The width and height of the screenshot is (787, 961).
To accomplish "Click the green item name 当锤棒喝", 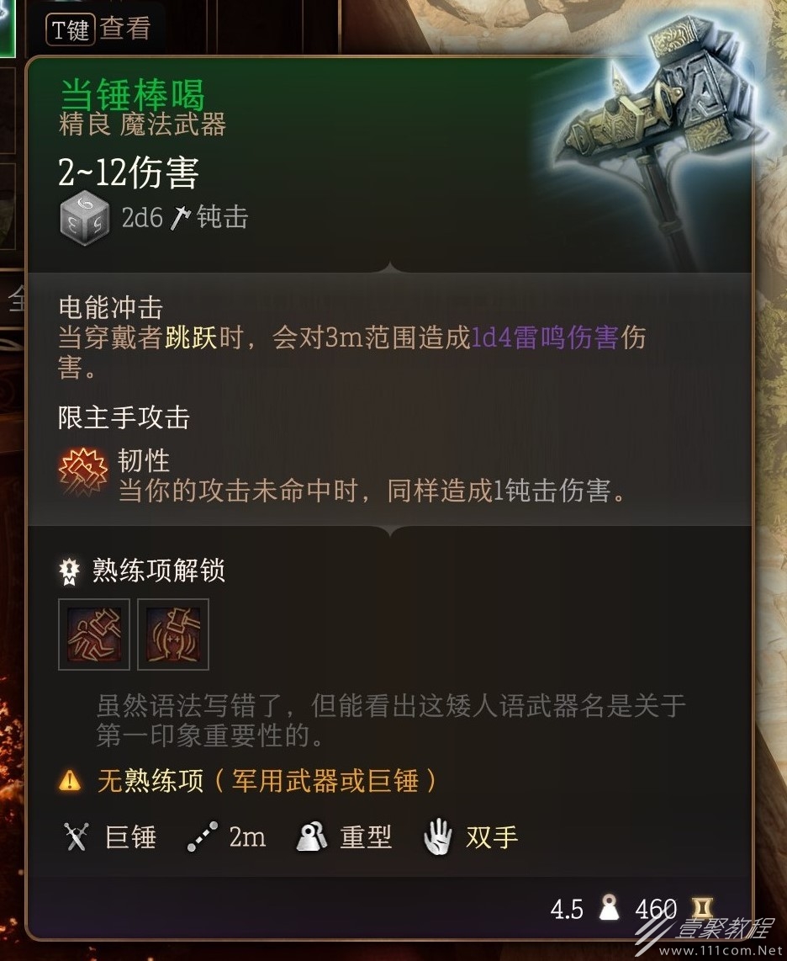I will 132,94.
